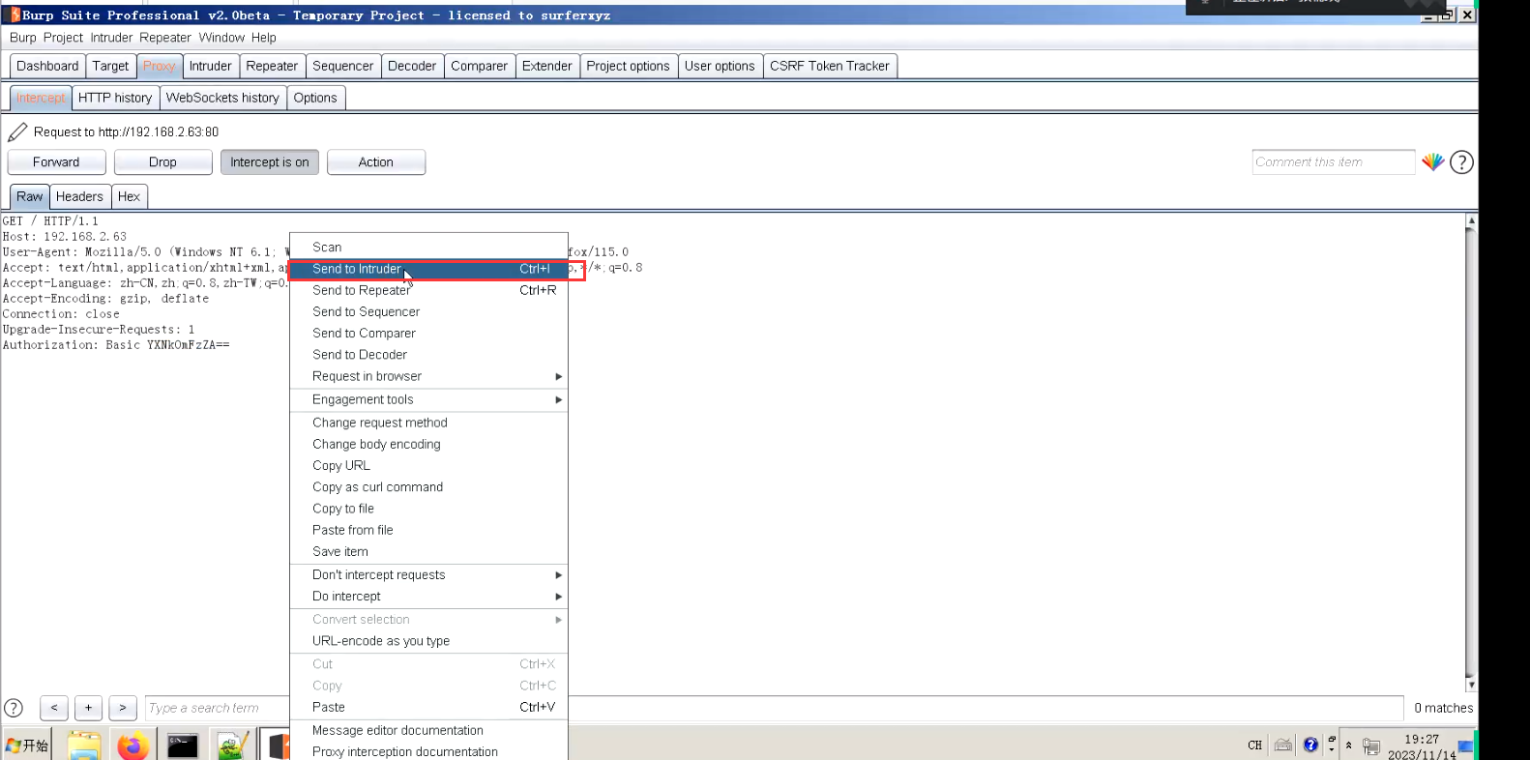Open Proxy interception documentation
Screen dimensions: 1530x760
click(x=428, y=751)
